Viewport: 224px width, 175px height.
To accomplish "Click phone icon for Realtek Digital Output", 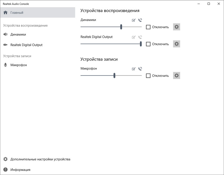I will [140, 37].
